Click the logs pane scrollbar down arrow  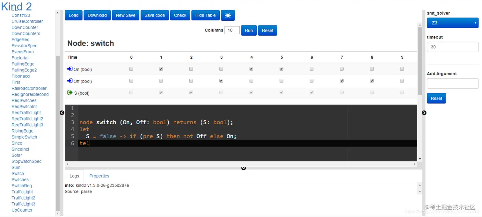[420, 192]
